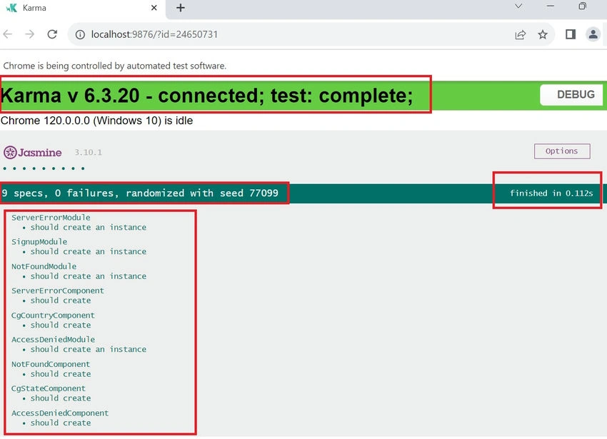Screen dimensions: 607x439
Task: Click 'should create' under CgCountryComponent
Action: pyautogui.click(x=61, y=326)
